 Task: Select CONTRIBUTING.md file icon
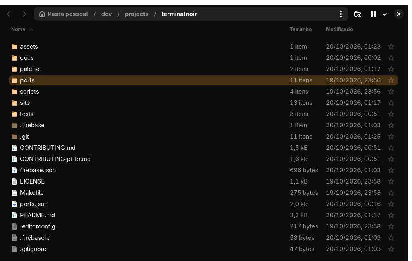pyautogui.click(x=14, y=148)
